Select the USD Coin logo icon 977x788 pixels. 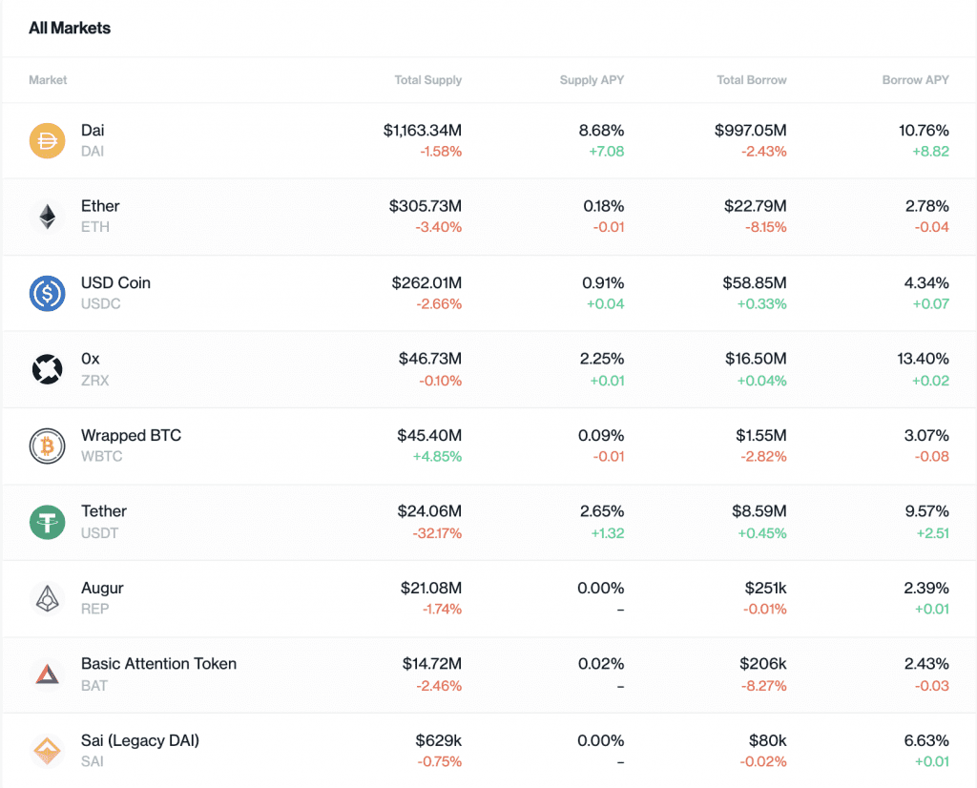coord(47,294)
